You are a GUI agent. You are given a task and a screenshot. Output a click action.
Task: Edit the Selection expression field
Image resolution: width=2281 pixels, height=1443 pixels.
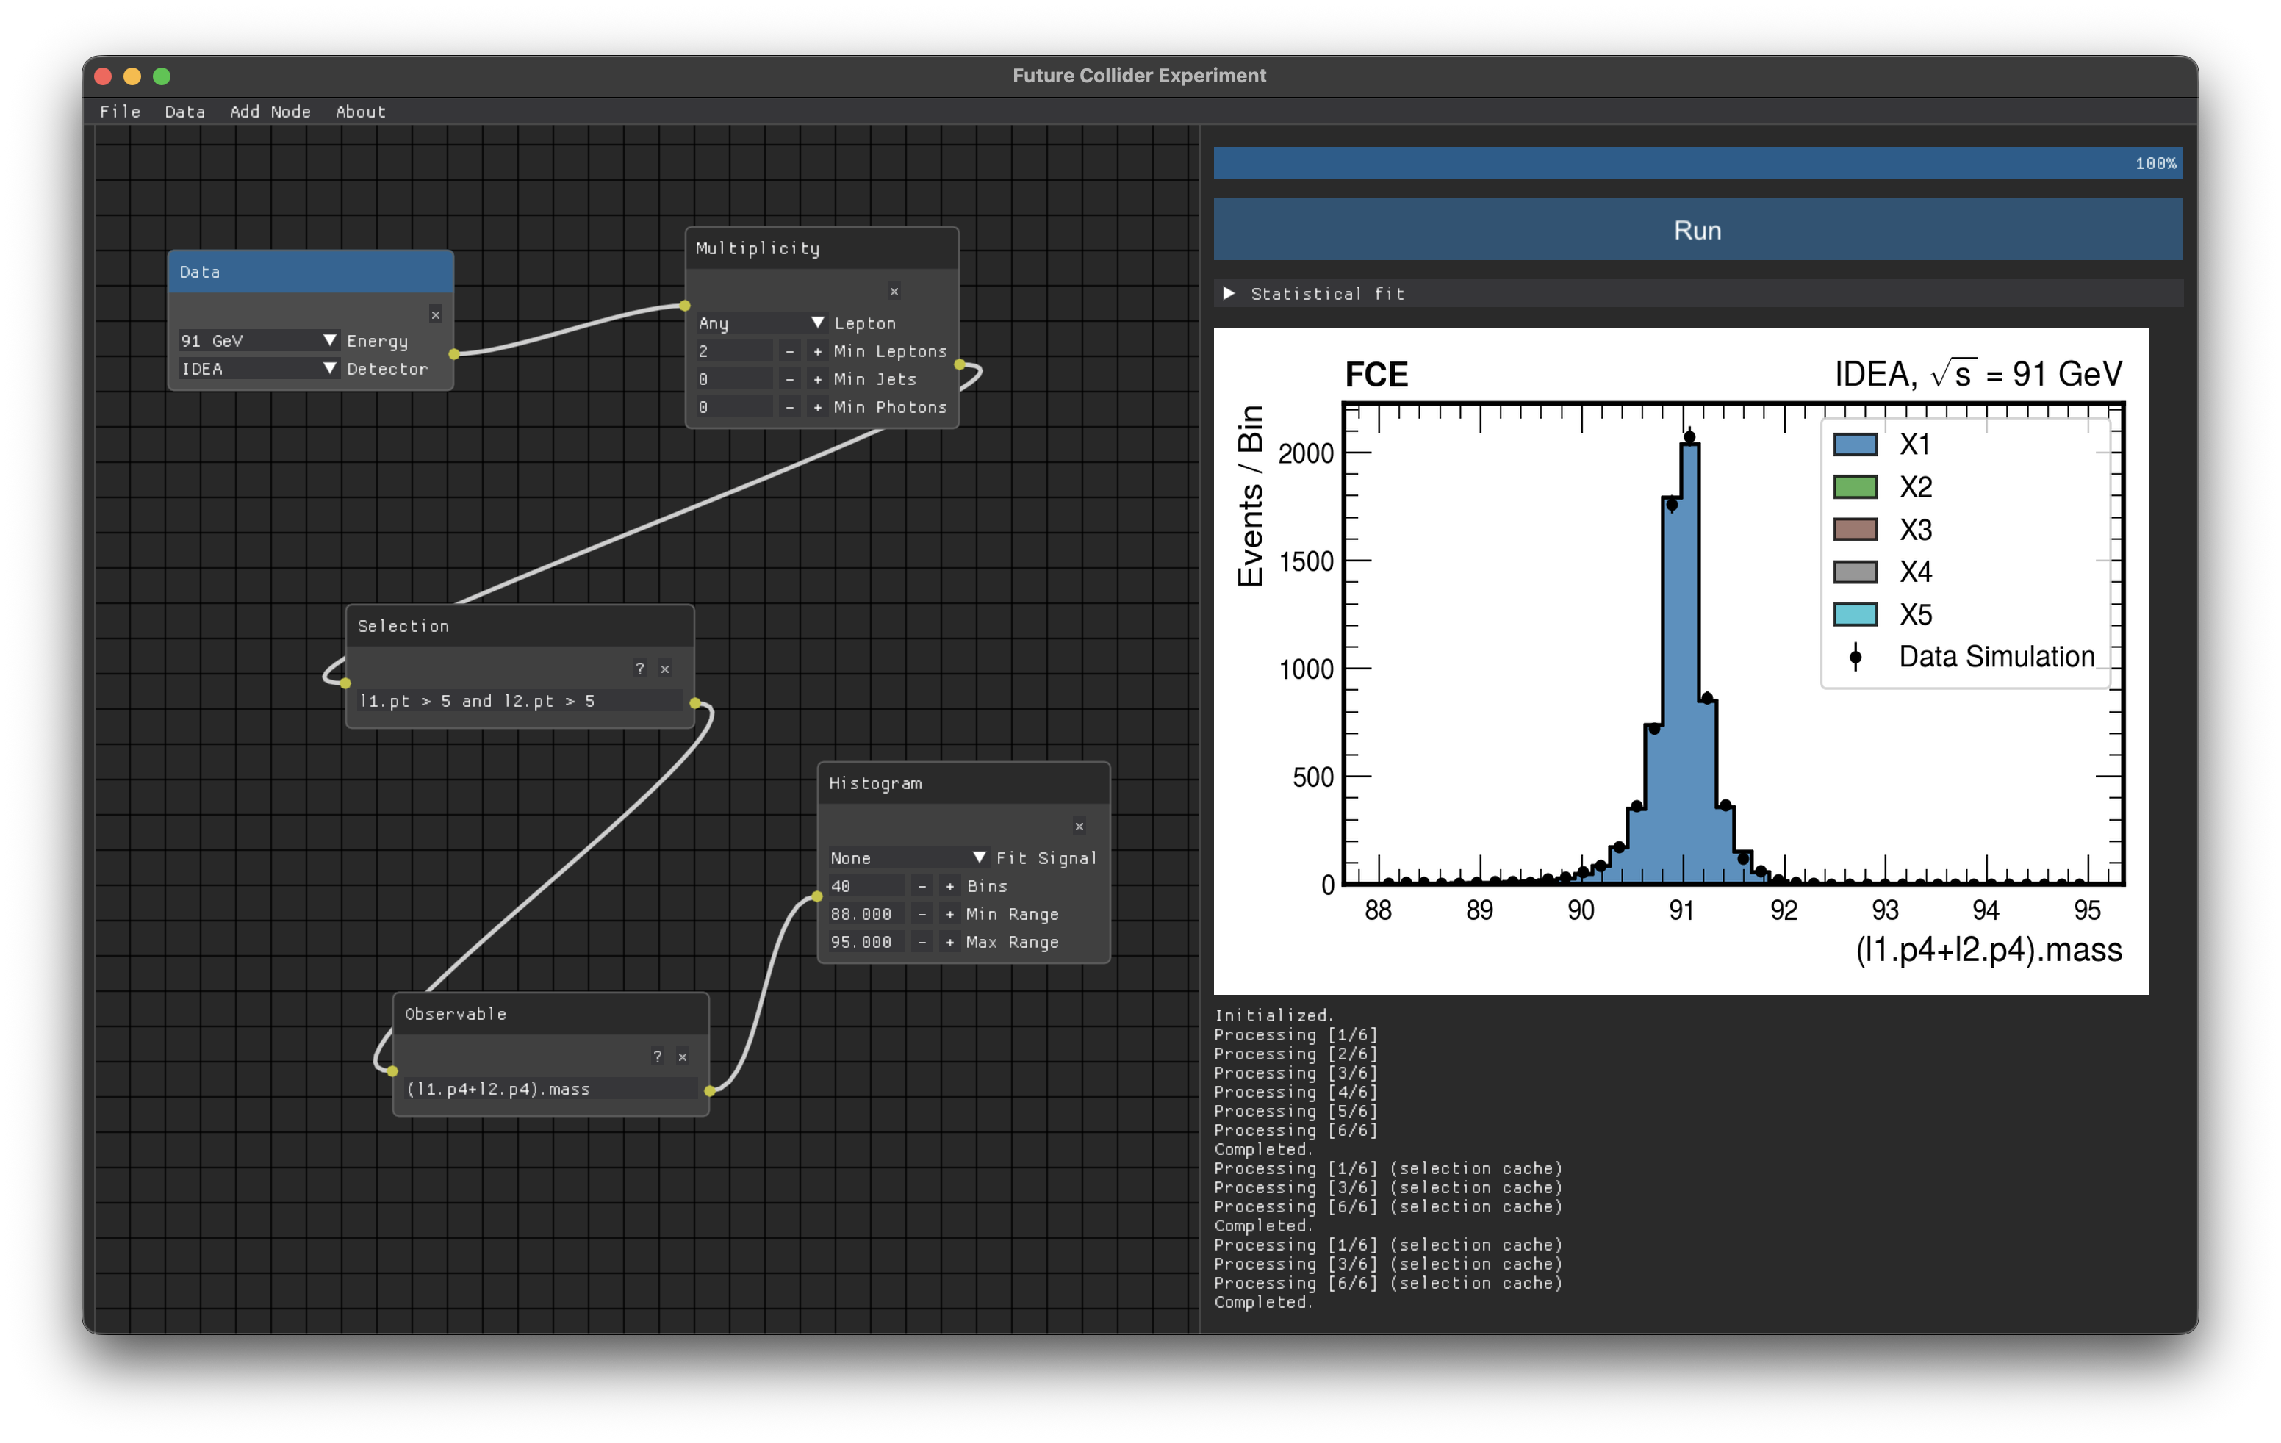(x=519, y=702)
